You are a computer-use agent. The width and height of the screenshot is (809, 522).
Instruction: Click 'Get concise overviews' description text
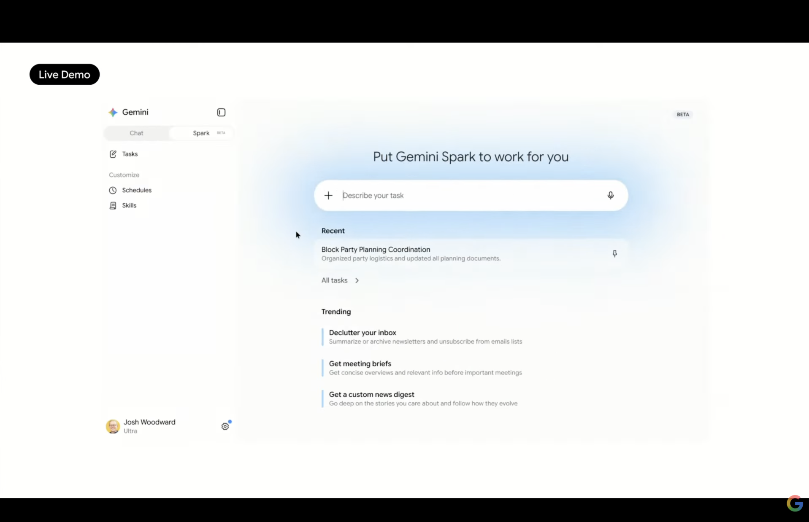pos(425,373)
